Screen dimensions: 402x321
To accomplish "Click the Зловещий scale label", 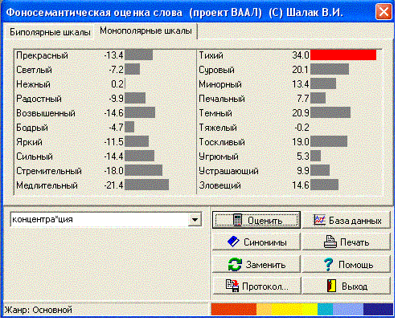I will pyautogui.click(x=219, y=185).
